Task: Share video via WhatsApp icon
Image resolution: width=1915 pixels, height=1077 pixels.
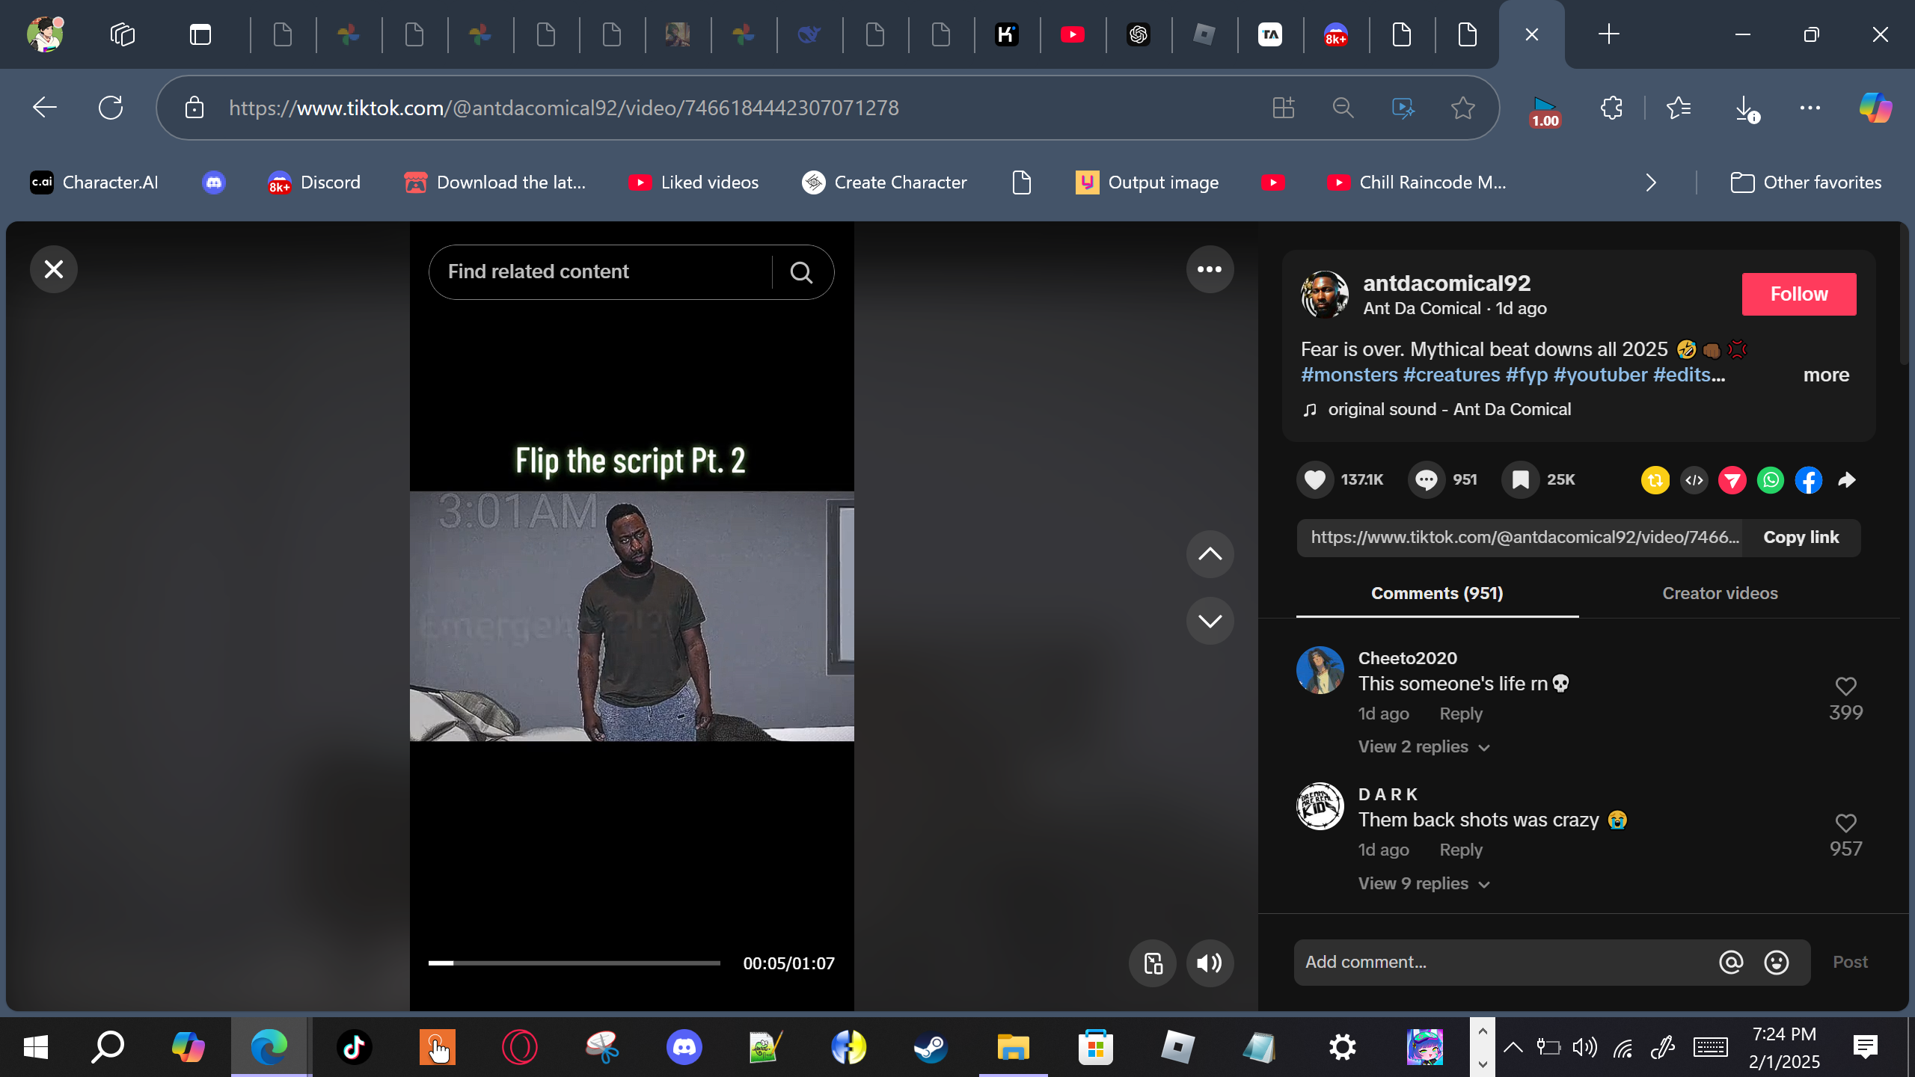Action: [1771, 480]
